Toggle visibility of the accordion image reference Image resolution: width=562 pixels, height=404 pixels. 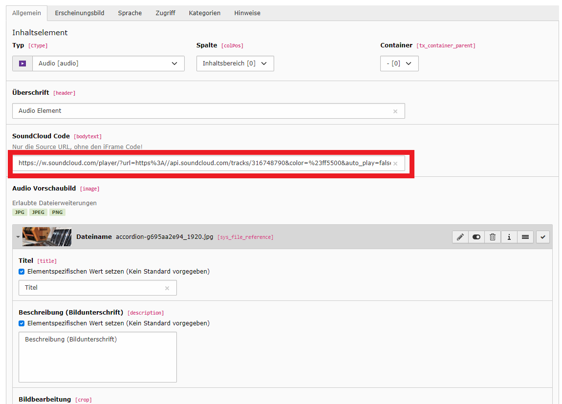click(x=476, y=237)
